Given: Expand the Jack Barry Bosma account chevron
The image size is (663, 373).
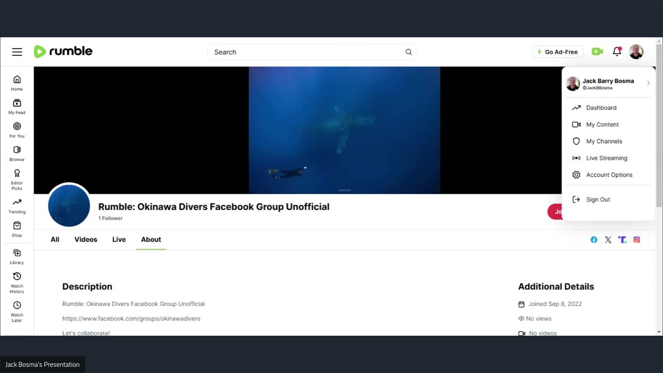Looking at the screenshot, I should (x=648, y=83).
